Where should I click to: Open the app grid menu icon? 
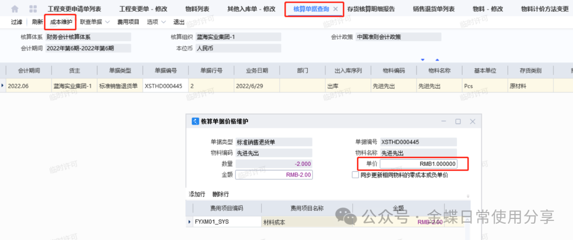click(x=33, y=9)
